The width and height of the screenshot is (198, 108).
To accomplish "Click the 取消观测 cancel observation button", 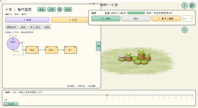I will (x=11, y=104).
